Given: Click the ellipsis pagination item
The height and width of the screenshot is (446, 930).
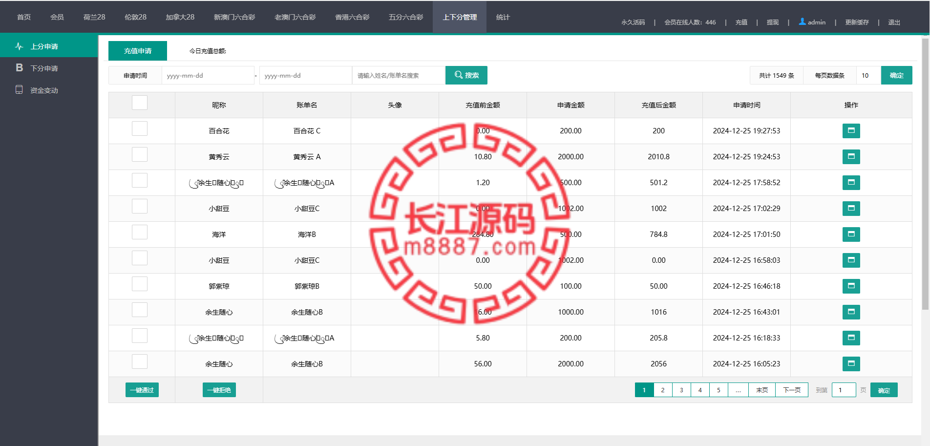Looking at the screenshot, I should pos(738,390).
